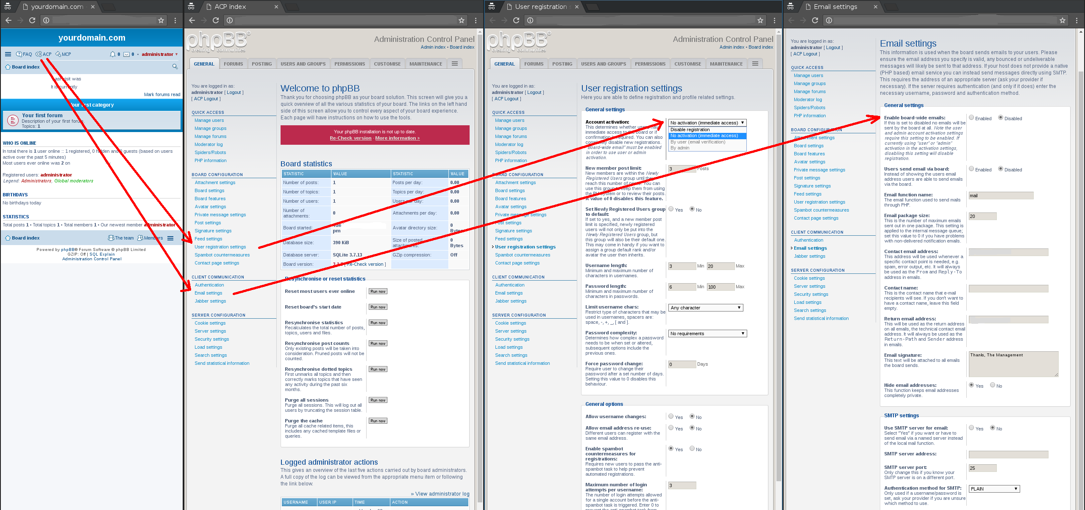Bookmark the yourdomain.com page star icon
This screenshot has height=510, width=1085.
(x=161, y=20)
